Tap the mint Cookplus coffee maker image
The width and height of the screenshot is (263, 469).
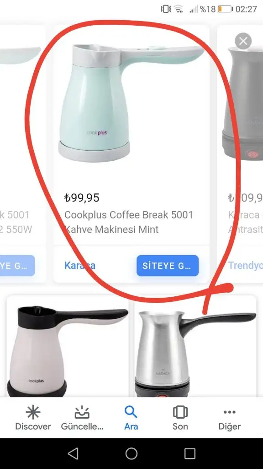[x=131, y=103]
